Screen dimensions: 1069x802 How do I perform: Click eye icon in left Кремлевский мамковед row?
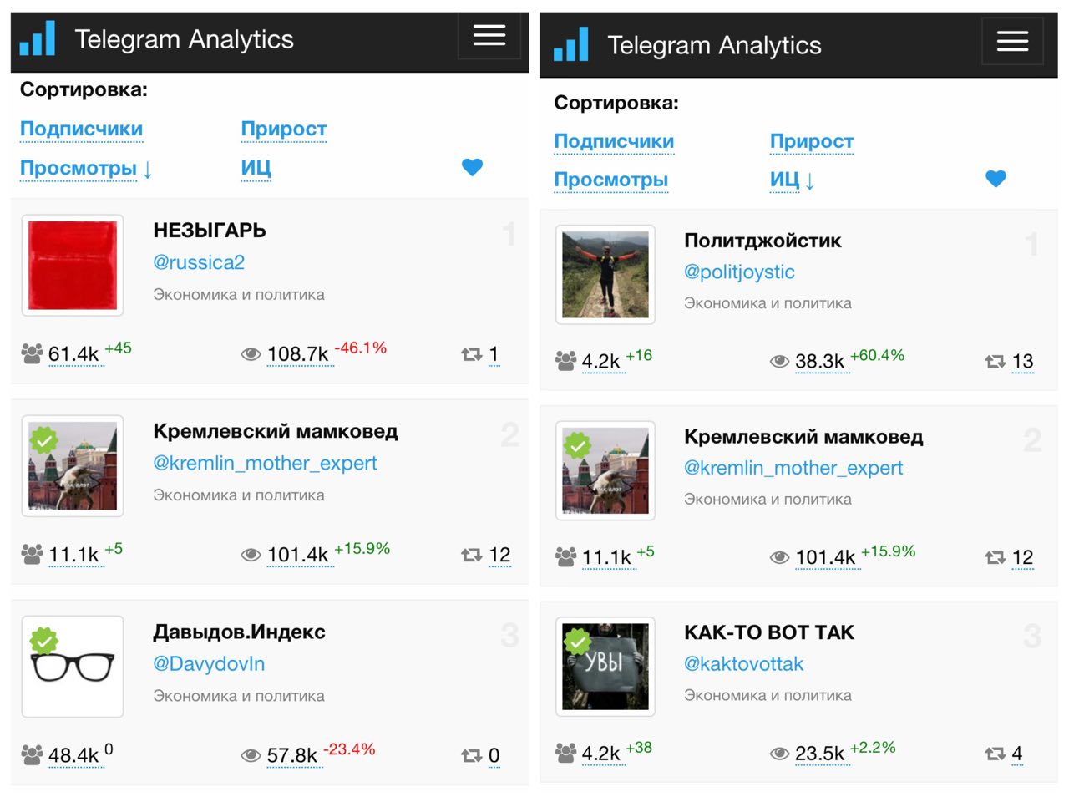pyautogui.click(x=251, y=555)
